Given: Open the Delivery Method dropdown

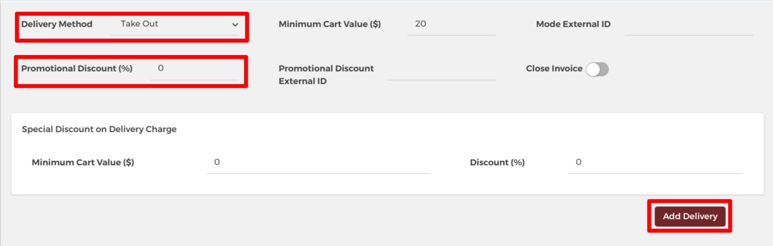Looking at the screenshot, I should tap(175, 24).
